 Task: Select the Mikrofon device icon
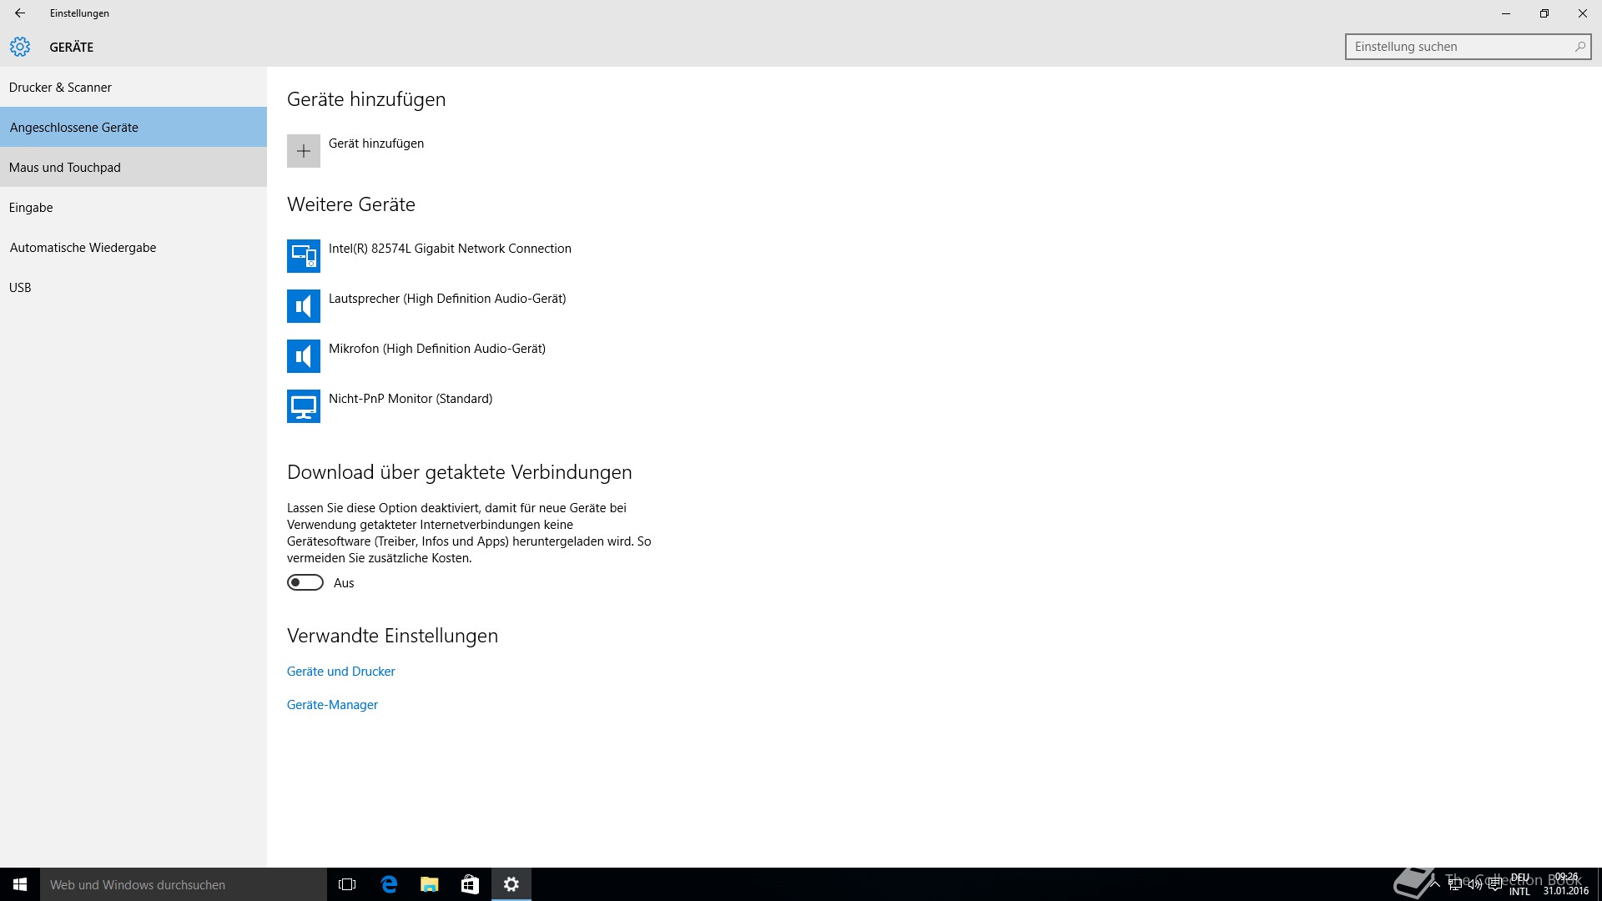[x=304, y=356]
